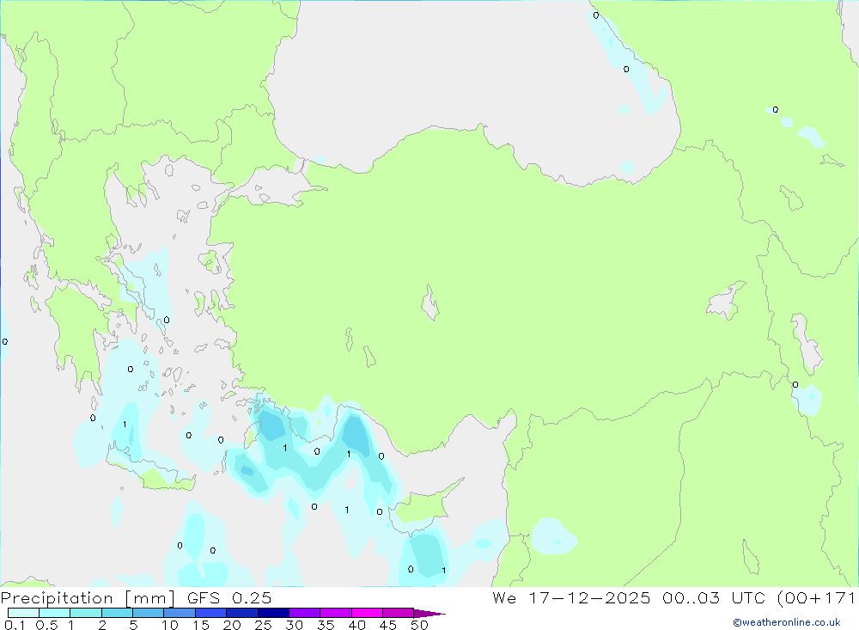The image size is (859, 630).
Task: Click the "GFS 0.25" model label
Action: (x=229, y=597)
